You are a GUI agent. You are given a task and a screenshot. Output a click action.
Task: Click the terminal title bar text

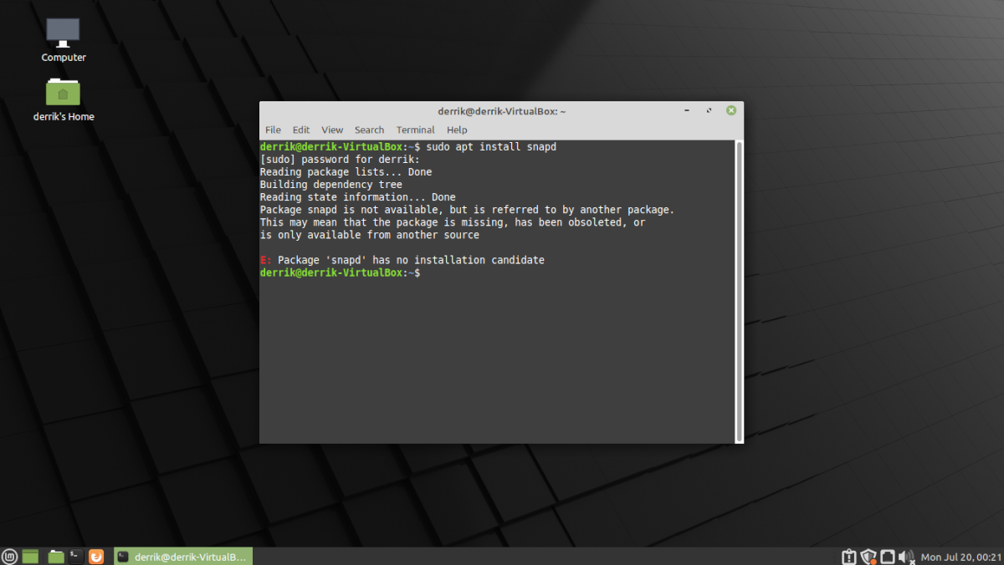pyautogui.click(x=502, y=111)
